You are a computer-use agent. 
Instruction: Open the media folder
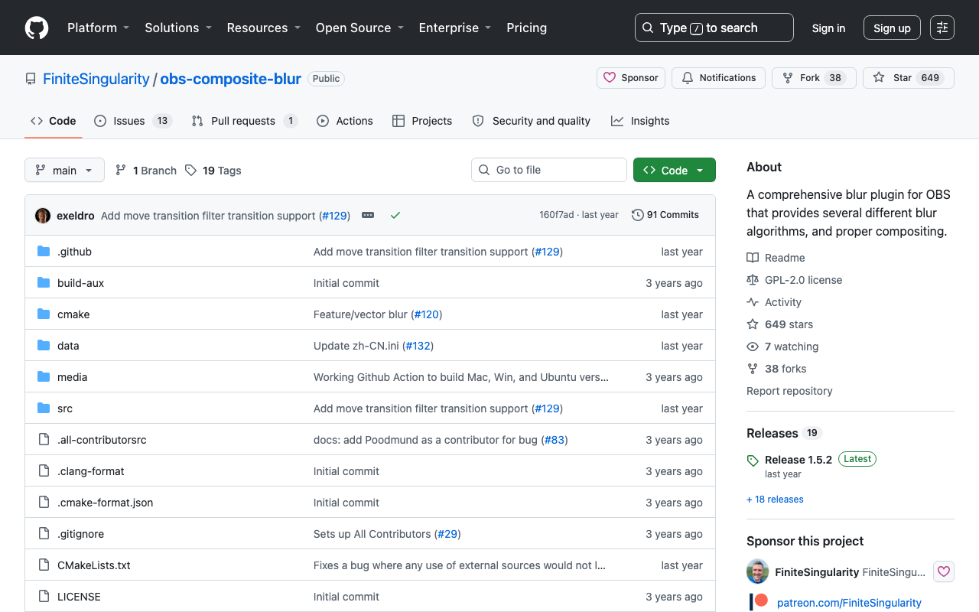click(x=72, y=377)
